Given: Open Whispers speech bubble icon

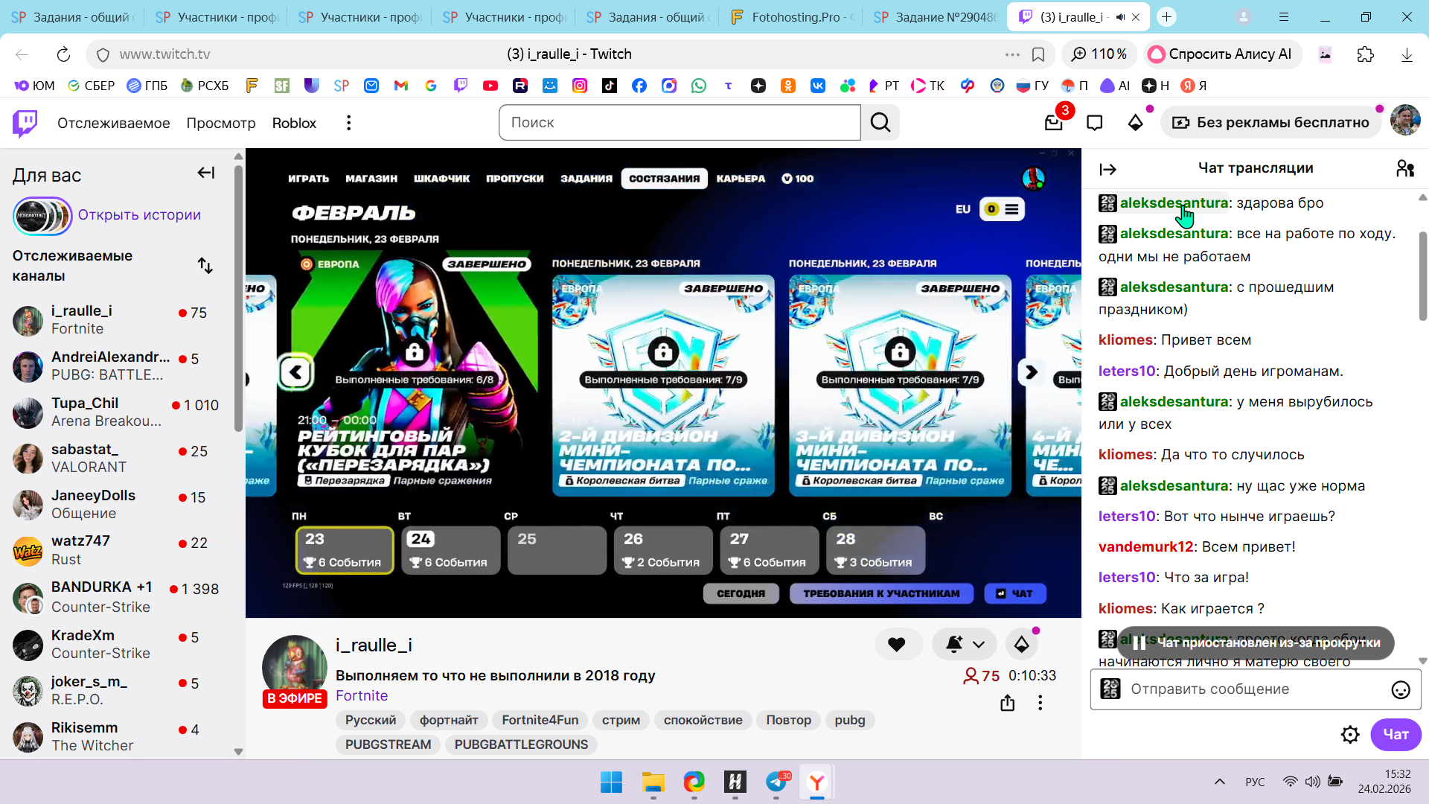Looking at the screenshot, I should point(1094,123).
